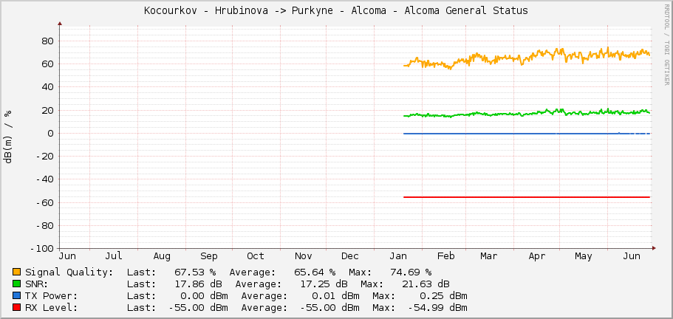673x319 pixels.
Task: Click the y-axis value -80
Action: click(x=44, y=225)
